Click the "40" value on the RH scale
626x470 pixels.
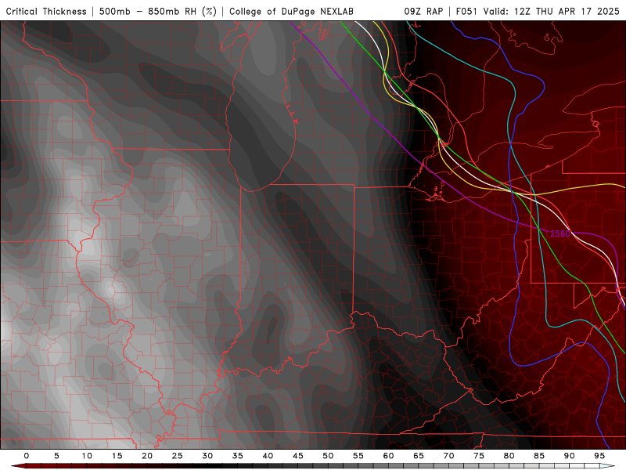(268, 456)
